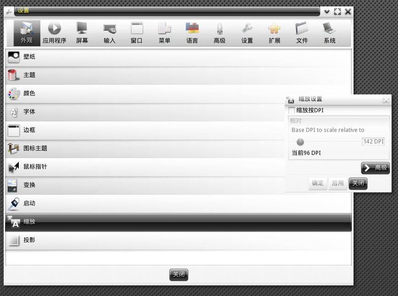Enable the 缩放按DPI checkbox
The width and height of the screenshot is (398, 296).
pyautogui.click(x=292, y=110)
